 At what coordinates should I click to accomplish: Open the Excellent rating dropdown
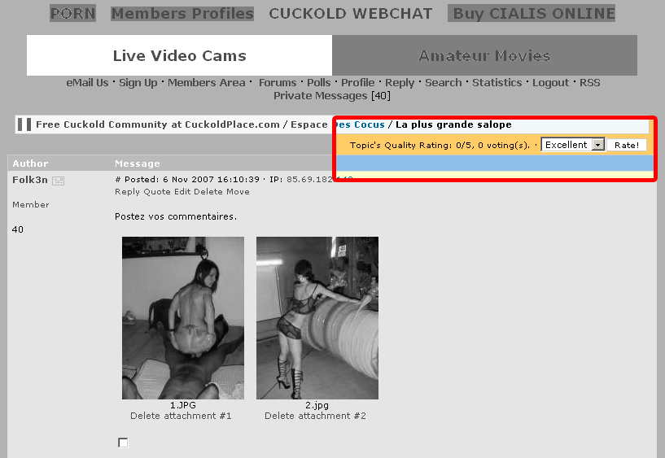[x=573, y=145]
